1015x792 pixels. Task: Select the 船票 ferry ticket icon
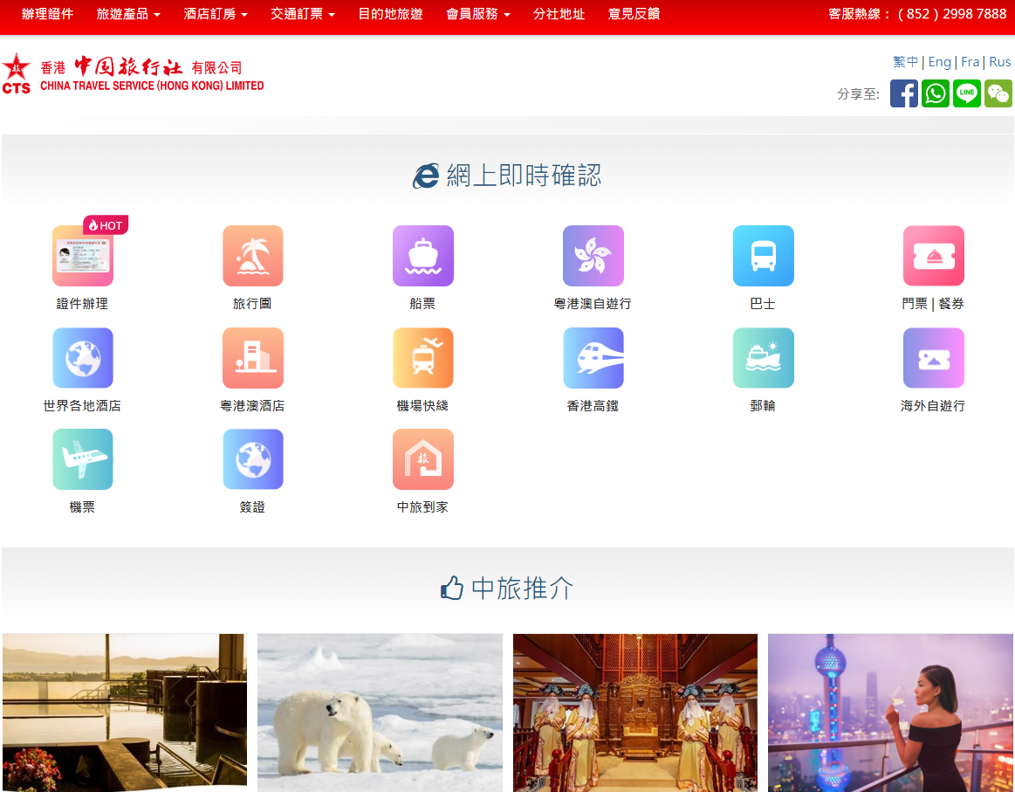tap(423, 256)
